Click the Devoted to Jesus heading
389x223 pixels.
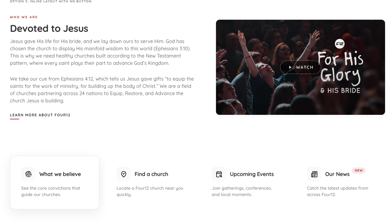point(49,28)
